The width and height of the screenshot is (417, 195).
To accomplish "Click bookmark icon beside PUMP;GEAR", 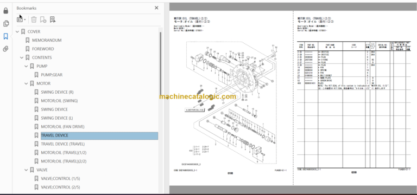I will [x=36, y=75].
